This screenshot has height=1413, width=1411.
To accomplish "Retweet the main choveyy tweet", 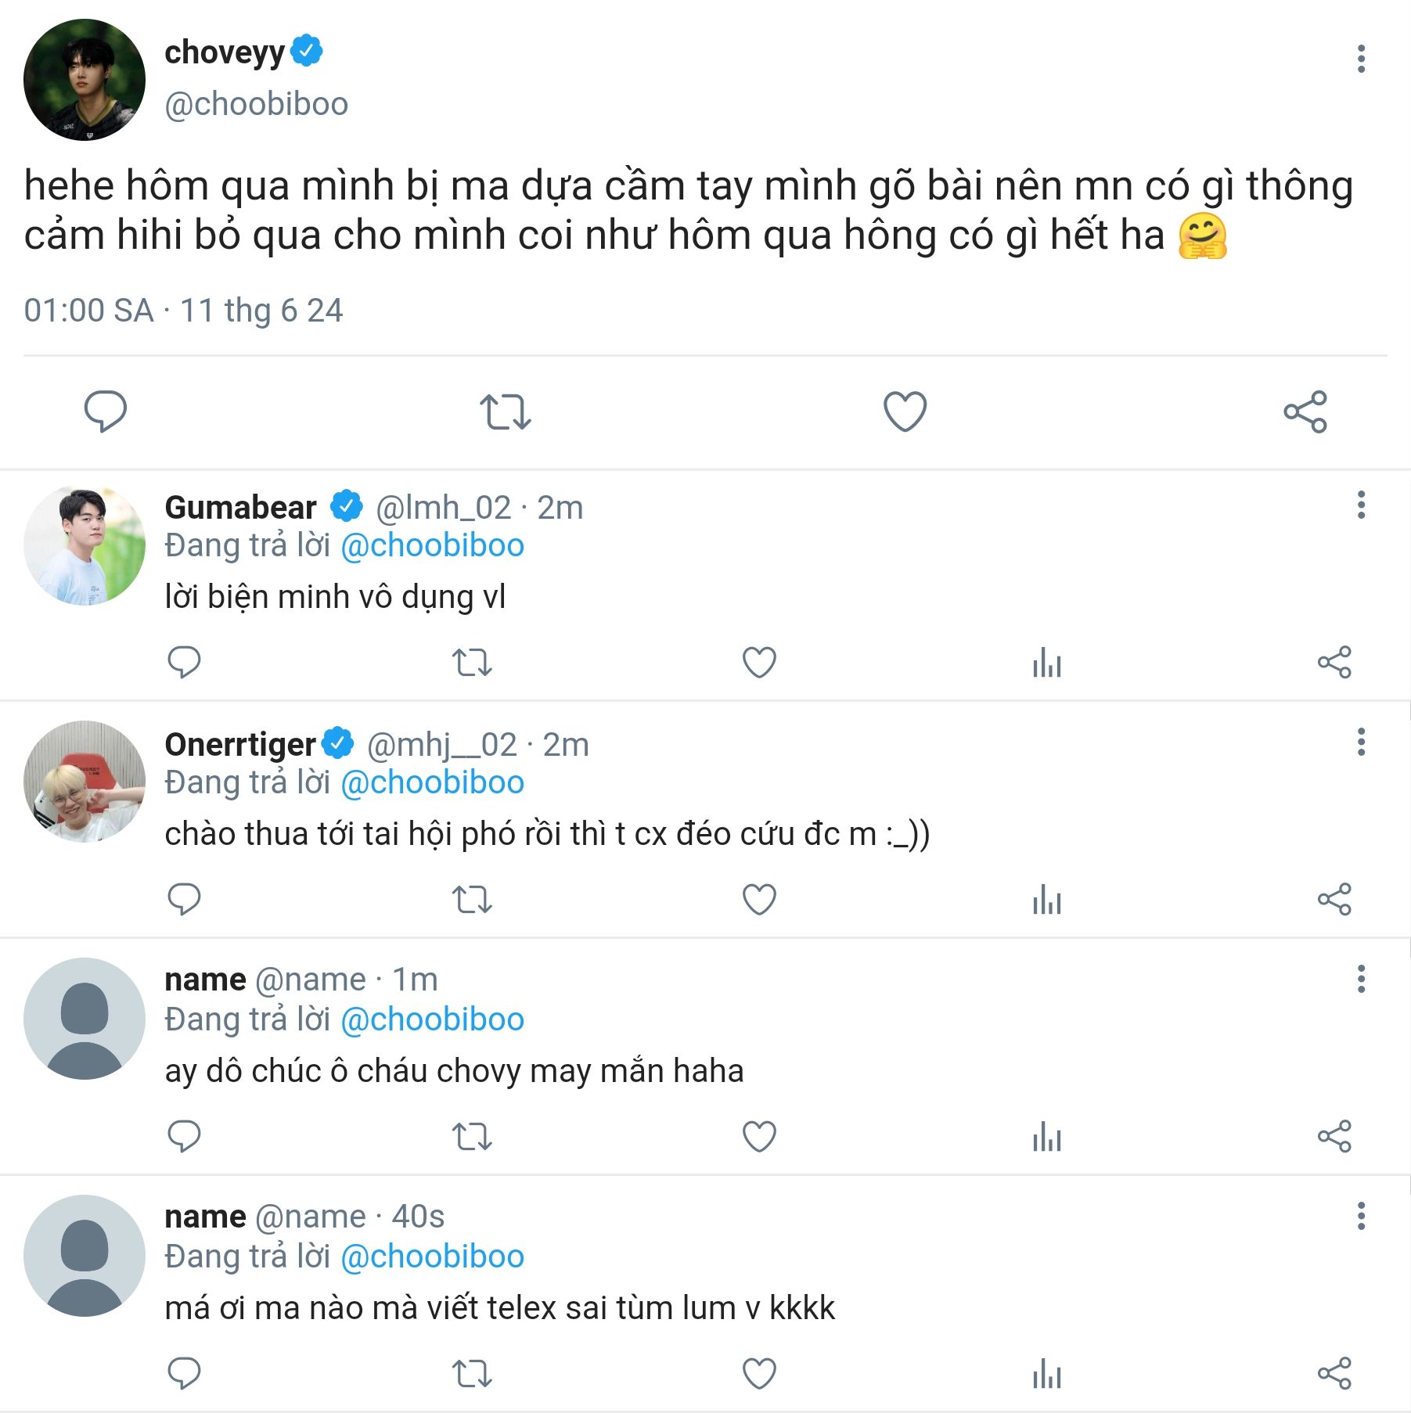I will [x=505, y=412].
